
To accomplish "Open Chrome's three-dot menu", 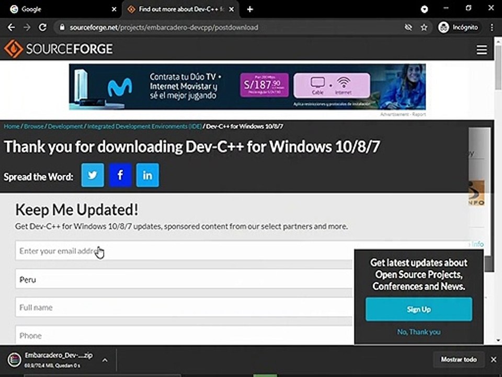I will click(x=492, y=28).
